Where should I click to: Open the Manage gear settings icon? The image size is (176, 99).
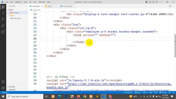click(3, 88)
